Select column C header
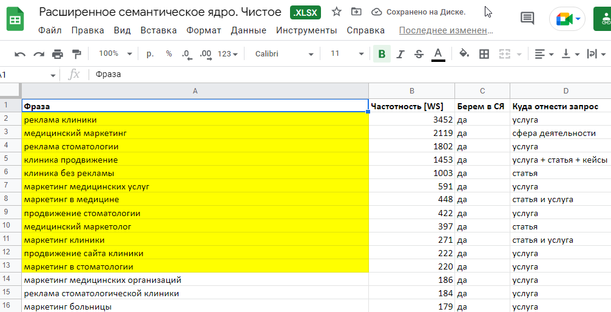Viewport: 611px width, 312px height. (x=482, y=91)
